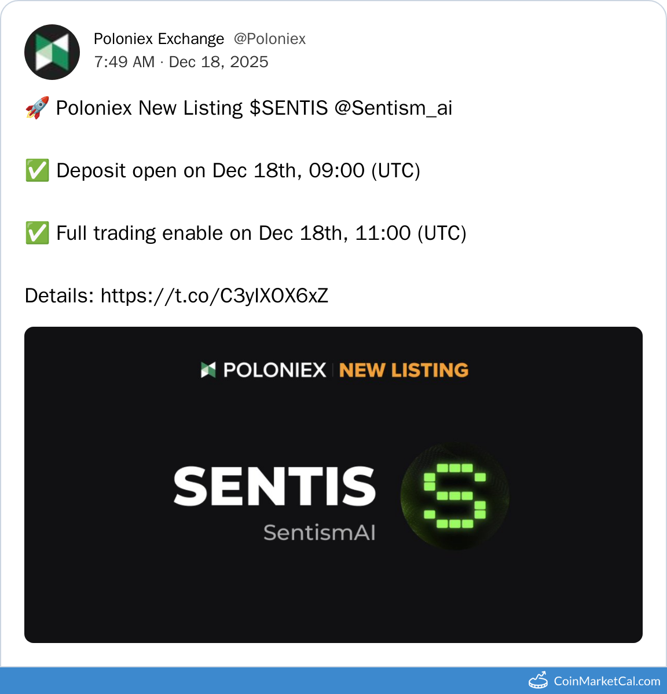Open the Poloniex Exchange display name
This screenshot has width=667, height=694.
point(159,39)
